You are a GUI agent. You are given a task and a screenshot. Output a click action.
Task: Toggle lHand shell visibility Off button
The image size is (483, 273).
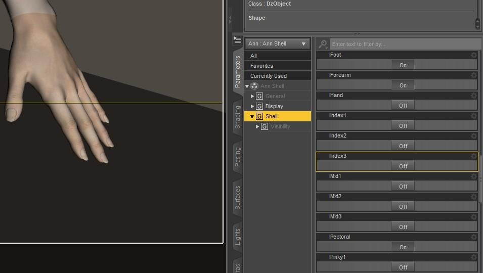coord(403,106)
